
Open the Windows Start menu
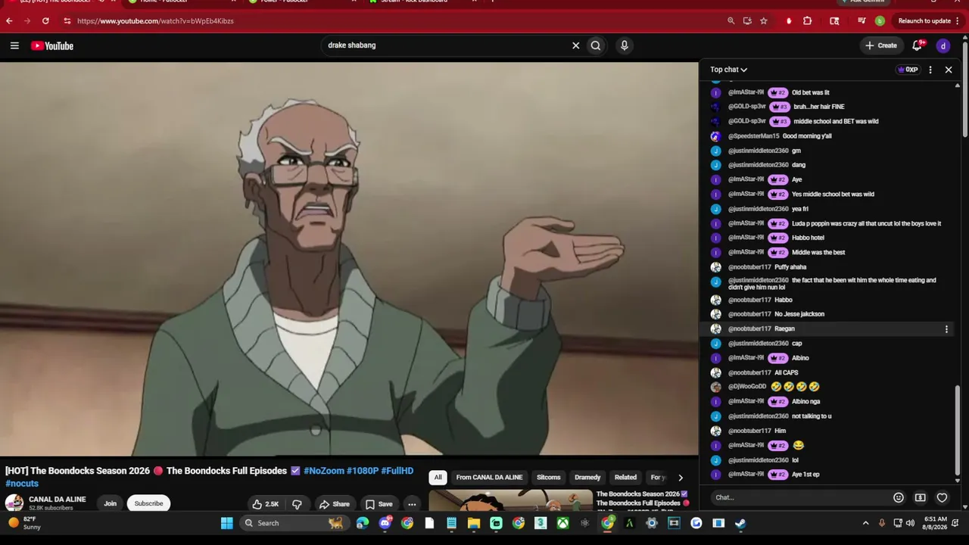[x=226, y=523]
